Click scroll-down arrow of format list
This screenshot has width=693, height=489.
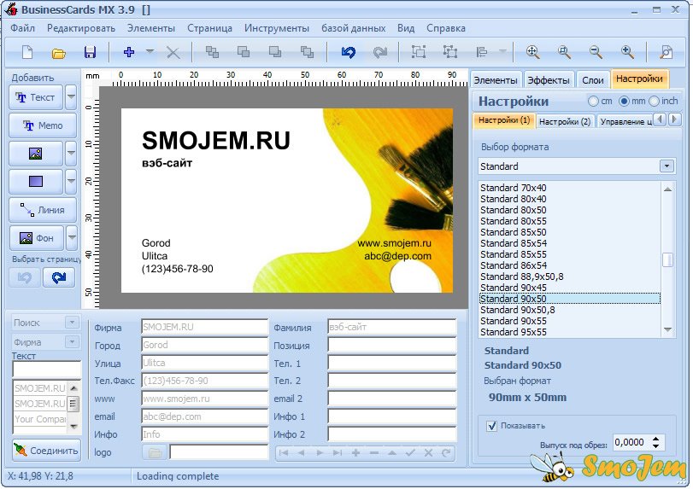pos(667,329)
